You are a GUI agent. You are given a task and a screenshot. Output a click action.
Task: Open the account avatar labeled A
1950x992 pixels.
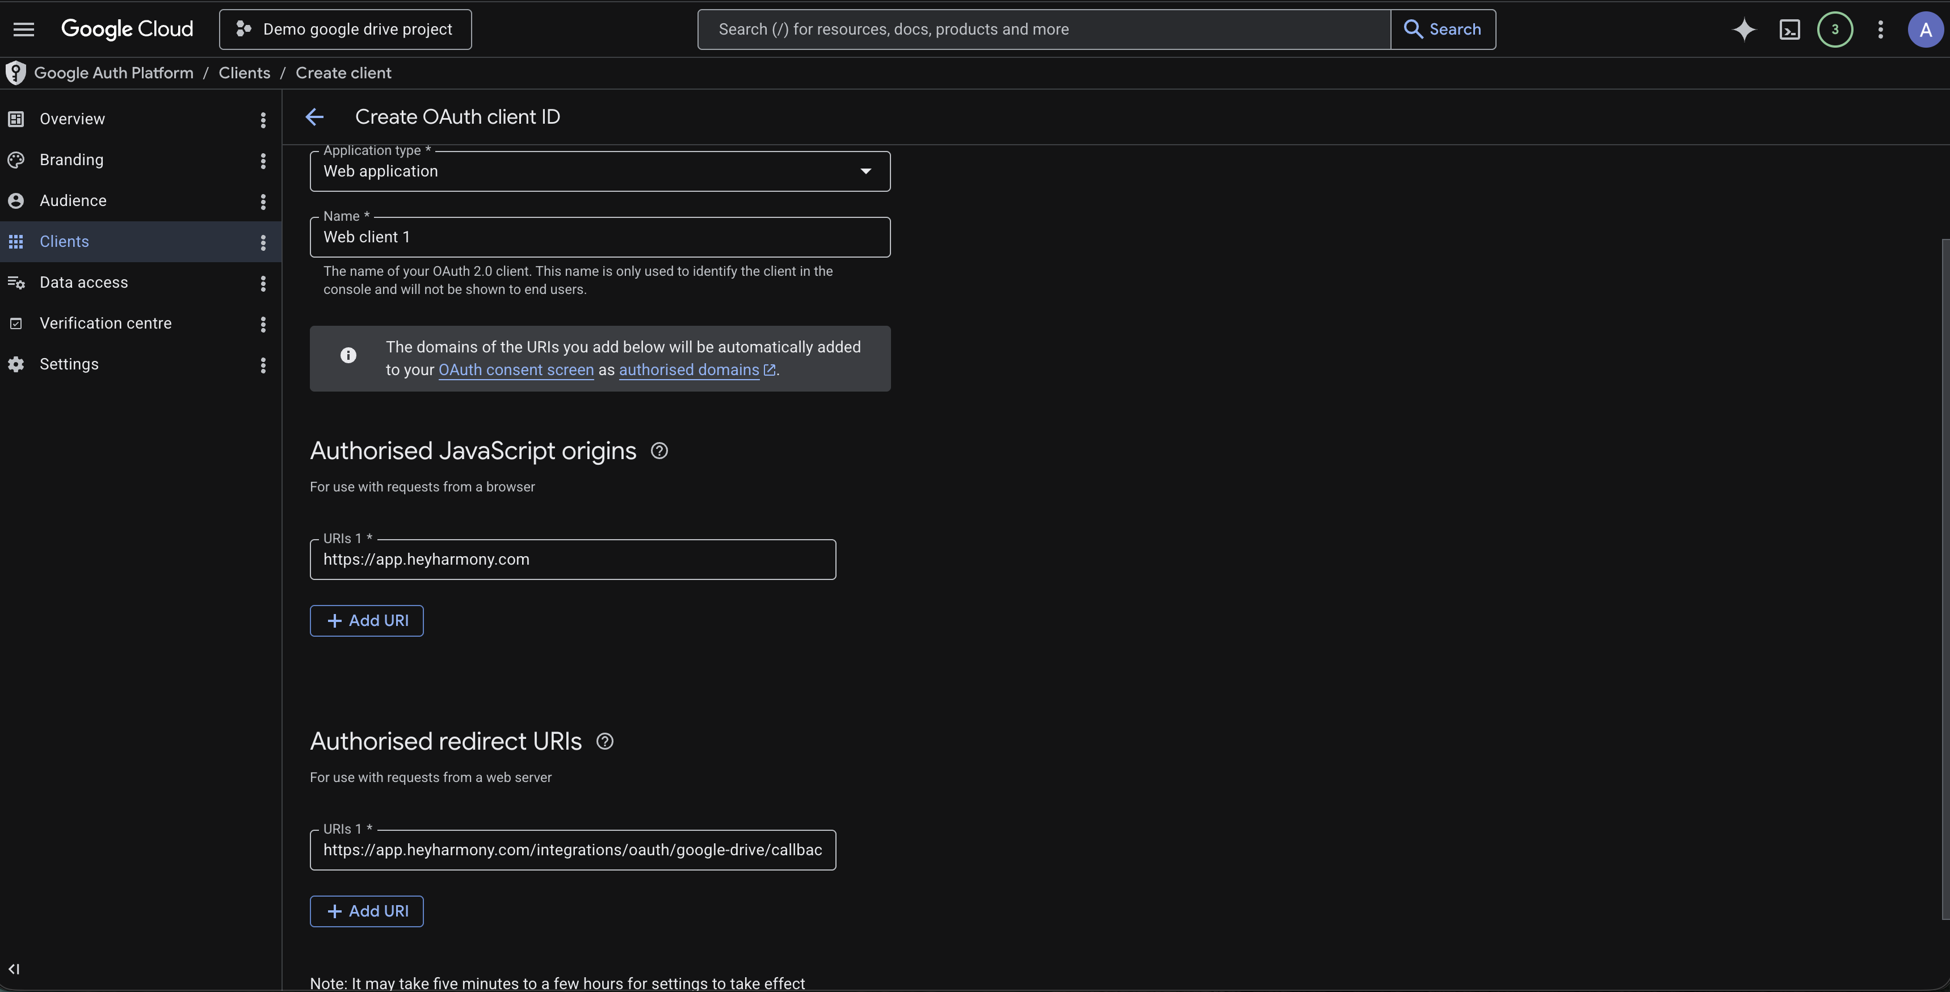click(x=1925, y=30)
